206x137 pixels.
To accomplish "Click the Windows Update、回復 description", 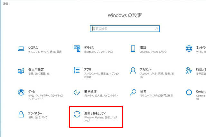I will coord(101,119).
